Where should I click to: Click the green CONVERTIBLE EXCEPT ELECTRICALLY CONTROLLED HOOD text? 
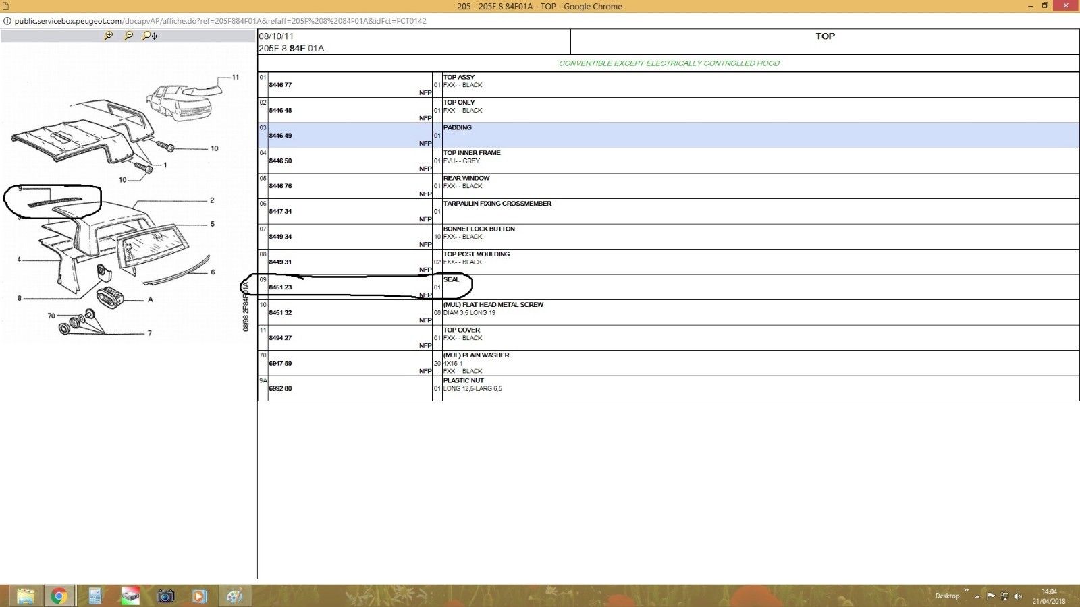pos(669,63)
